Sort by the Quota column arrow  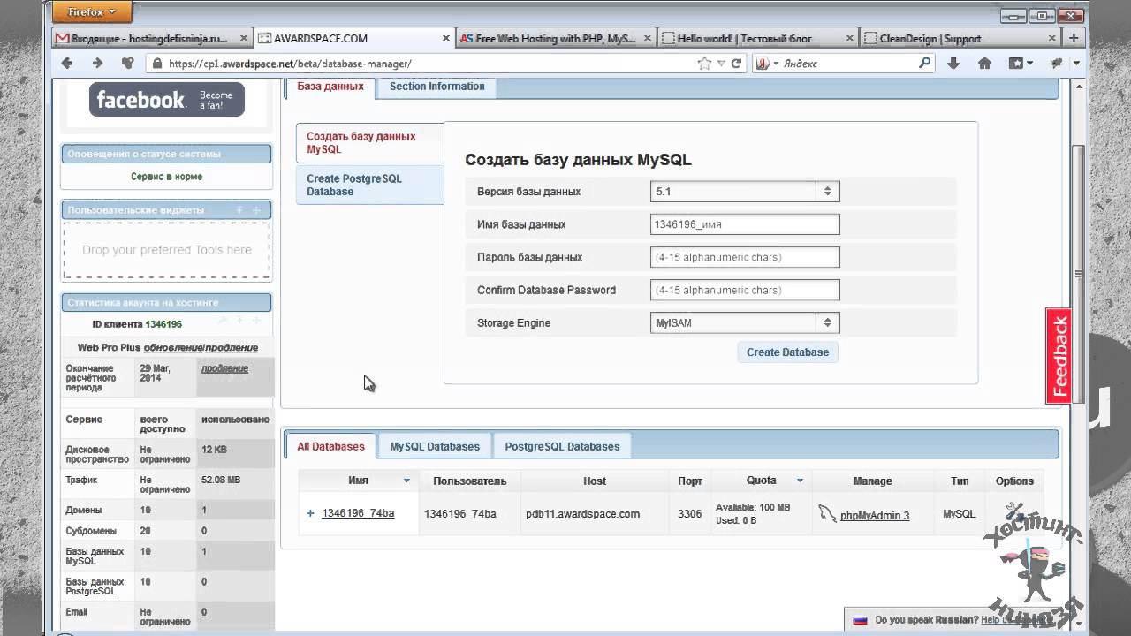click(x=800, y=481)
